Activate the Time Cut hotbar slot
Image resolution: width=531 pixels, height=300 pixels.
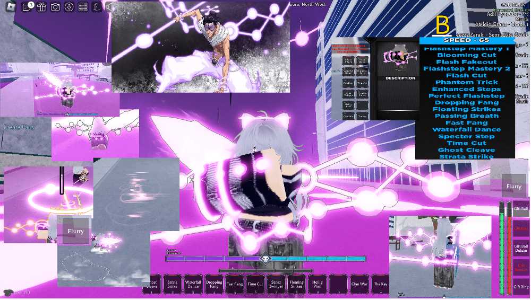click(255, 284)
